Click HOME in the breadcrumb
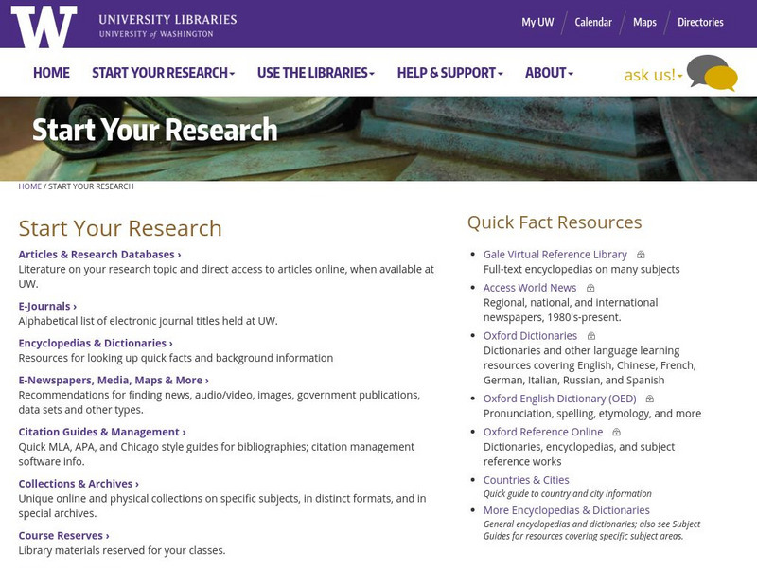The width and height of the screenshot is (757, 568). pyautogui.click(x=30, y=186)
